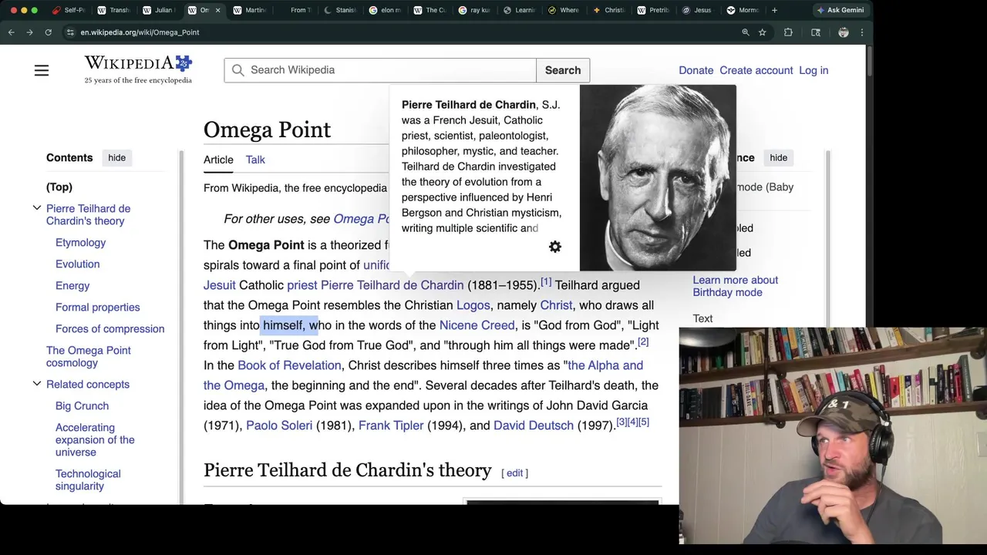Go to Evolution in contents
This screenshot has width=987, height=555.
coord(77,264)
